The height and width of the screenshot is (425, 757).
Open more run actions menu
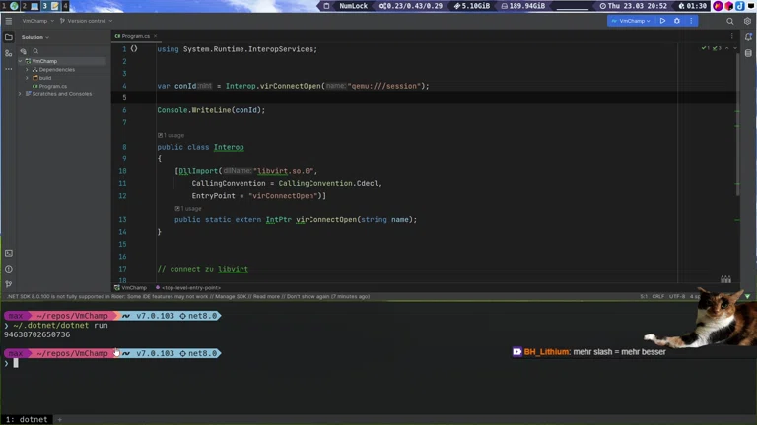tap(691, 21)
